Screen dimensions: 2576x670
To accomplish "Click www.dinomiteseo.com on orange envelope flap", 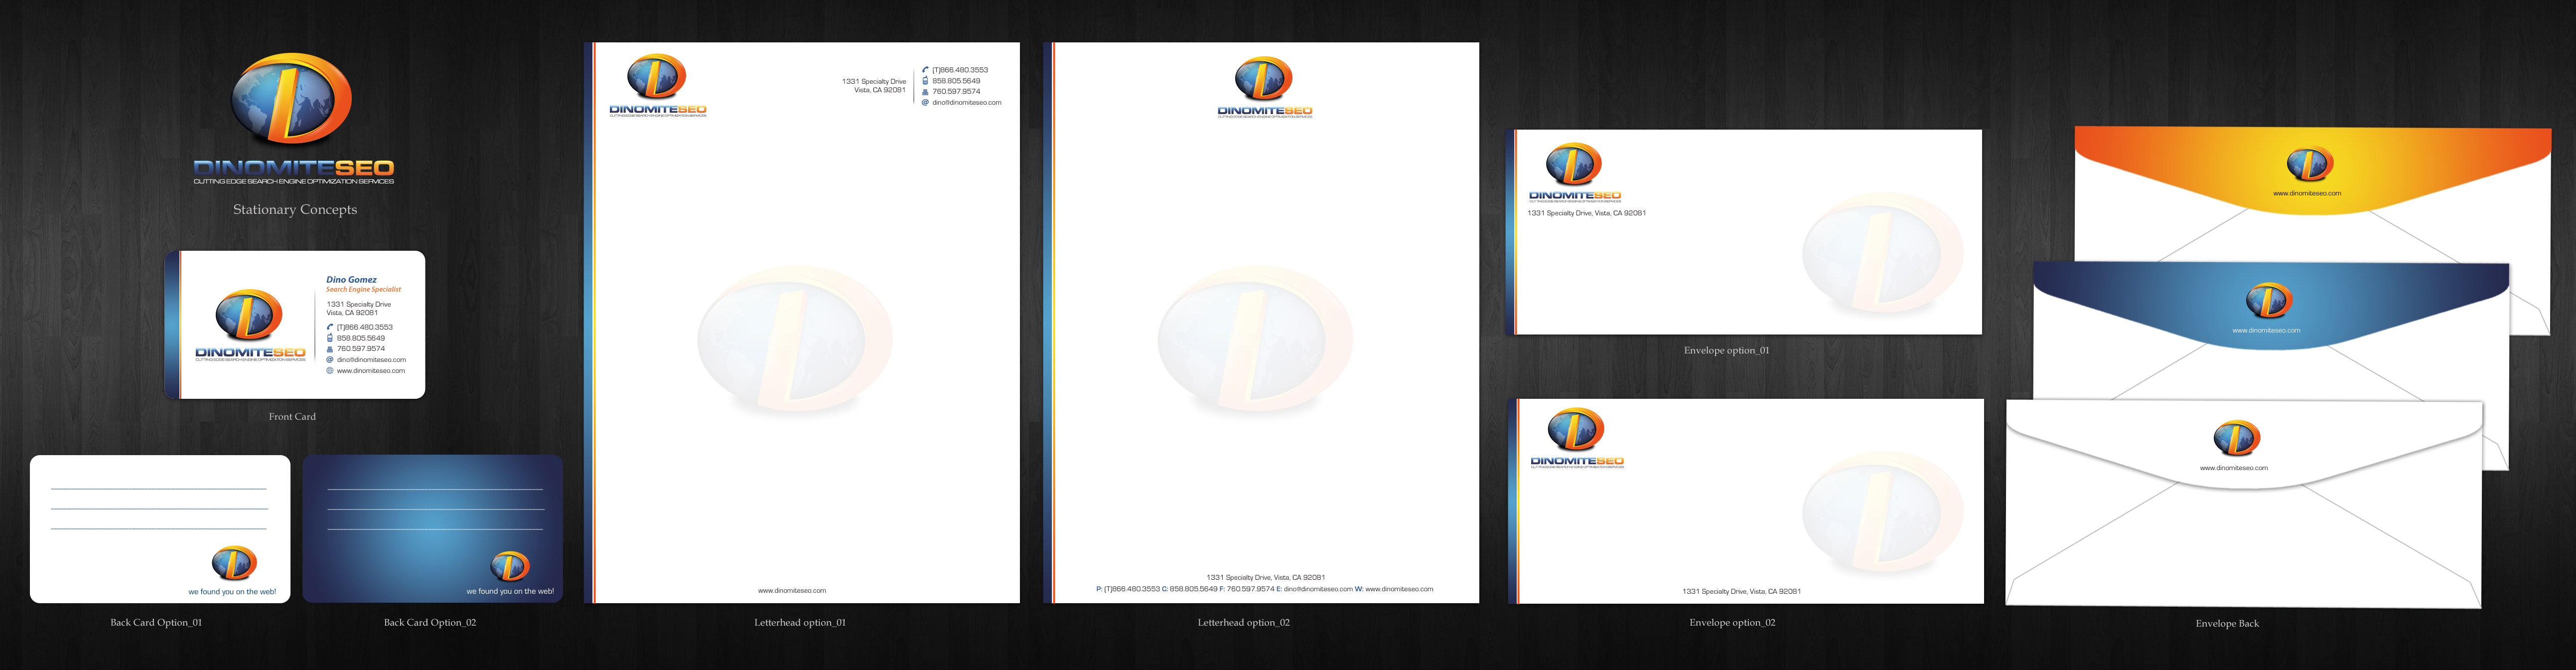I will pyautogui.click(x=2306, y=193).
